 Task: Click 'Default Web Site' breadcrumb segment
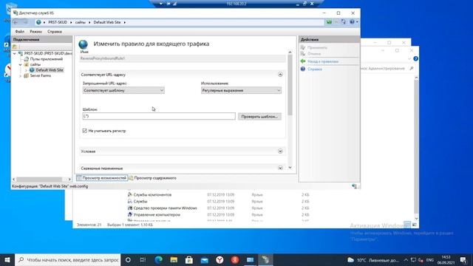(107, 22)
